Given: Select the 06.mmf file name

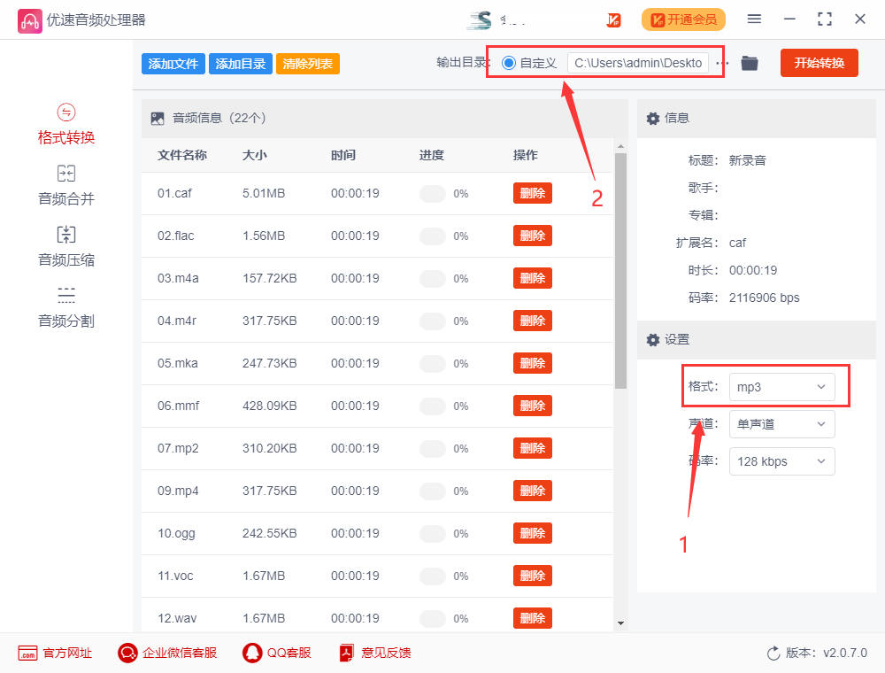Looking at the screenshot, I should [x=179, y=406].
